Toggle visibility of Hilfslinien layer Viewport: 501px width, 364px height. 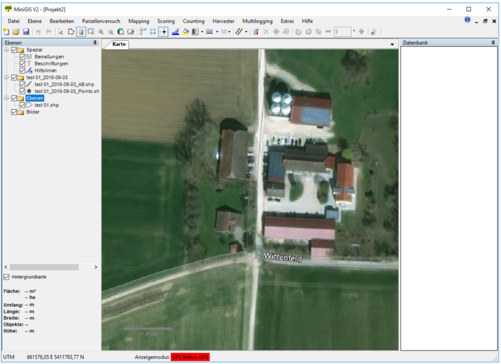point(23,70)
